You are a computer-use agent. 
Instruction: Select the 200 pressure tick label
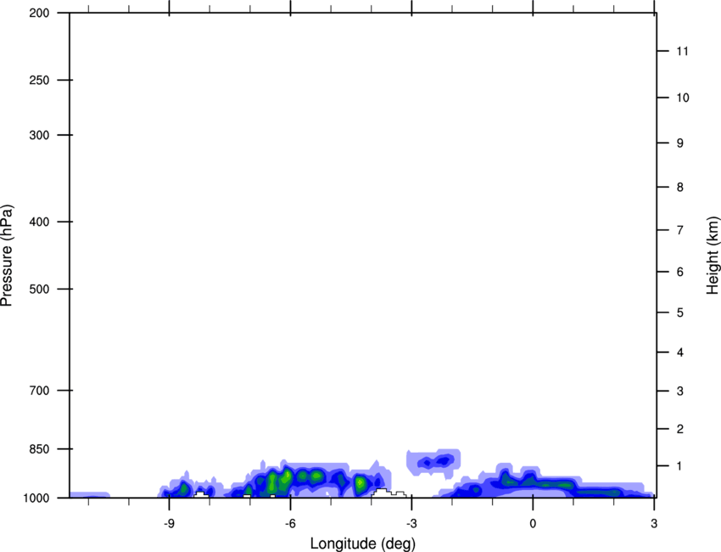[39, 13]
